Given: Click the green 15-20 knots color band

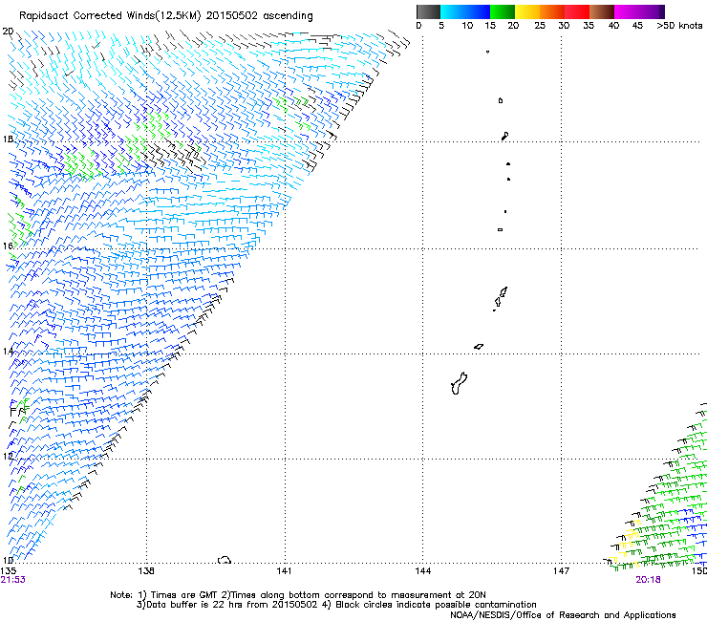Looking at the screenshot, I should coord(503,11).
